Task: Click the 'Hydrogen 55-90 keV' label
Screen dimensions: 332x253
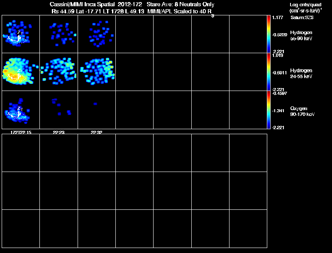Action: (301, 35)
